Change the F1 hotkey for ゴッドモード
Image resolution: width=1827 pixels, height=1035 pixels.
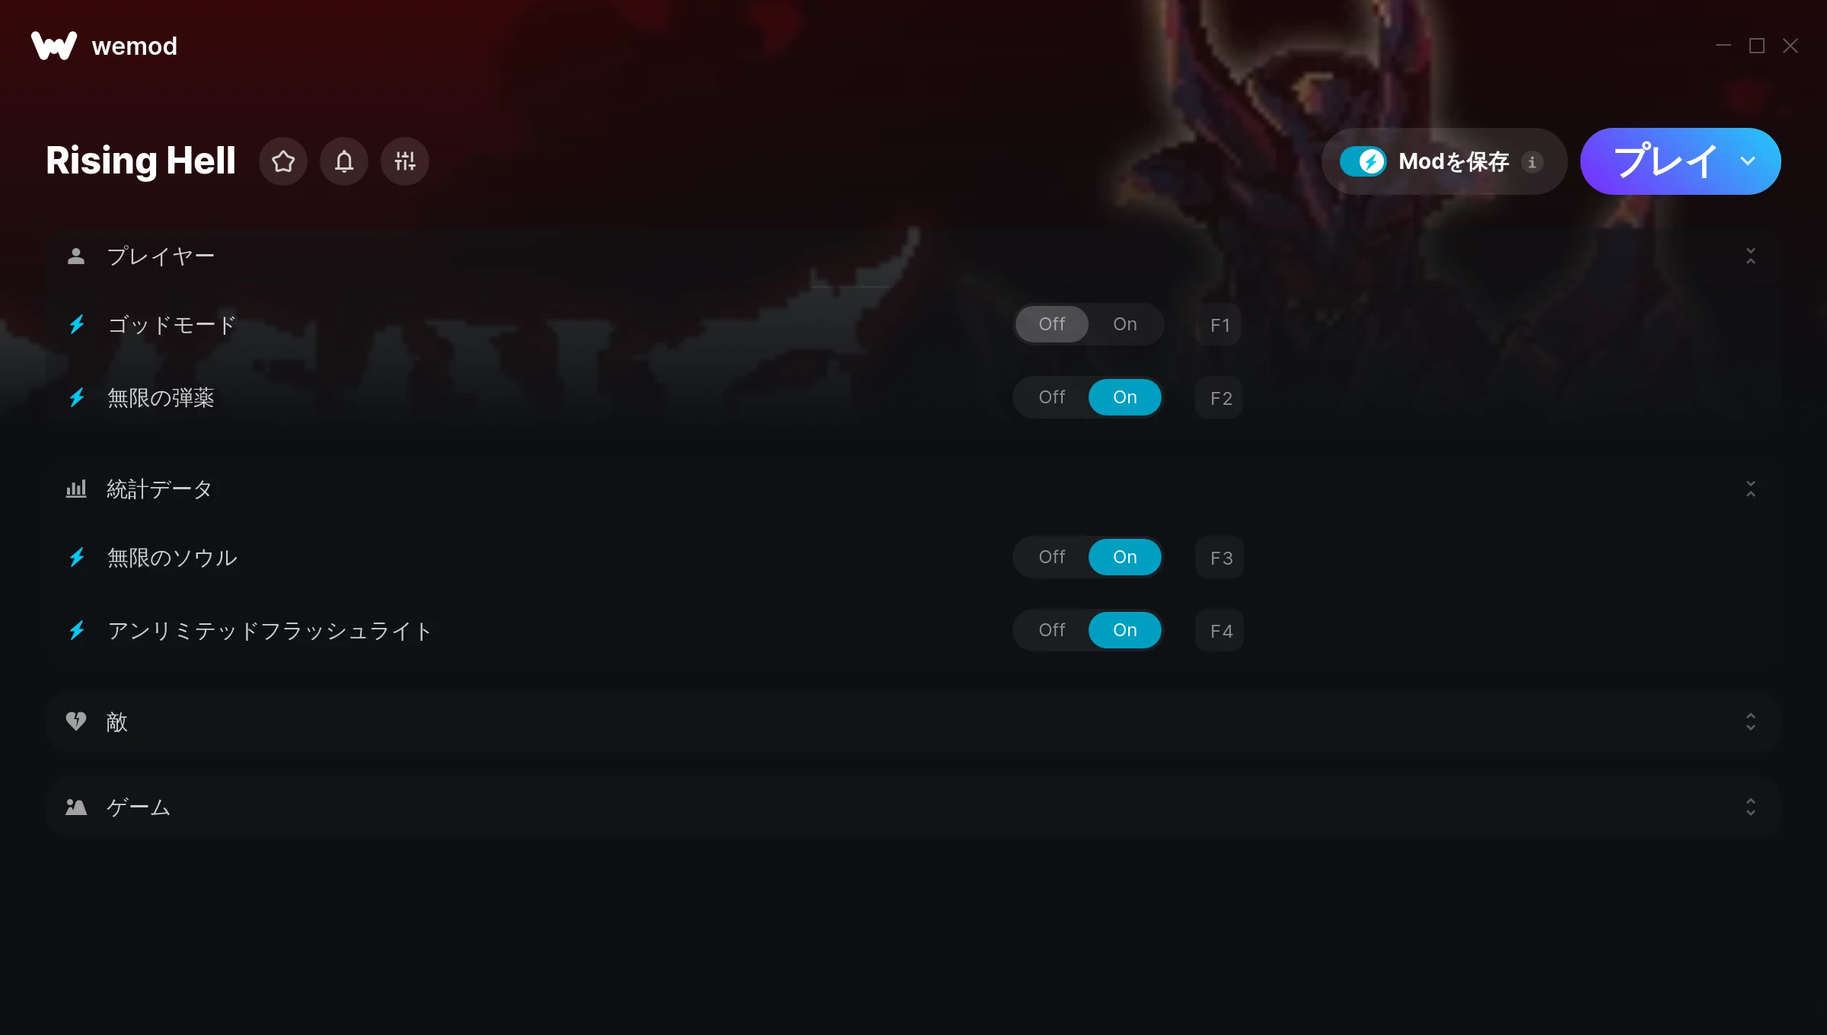tap(1220, 325)
